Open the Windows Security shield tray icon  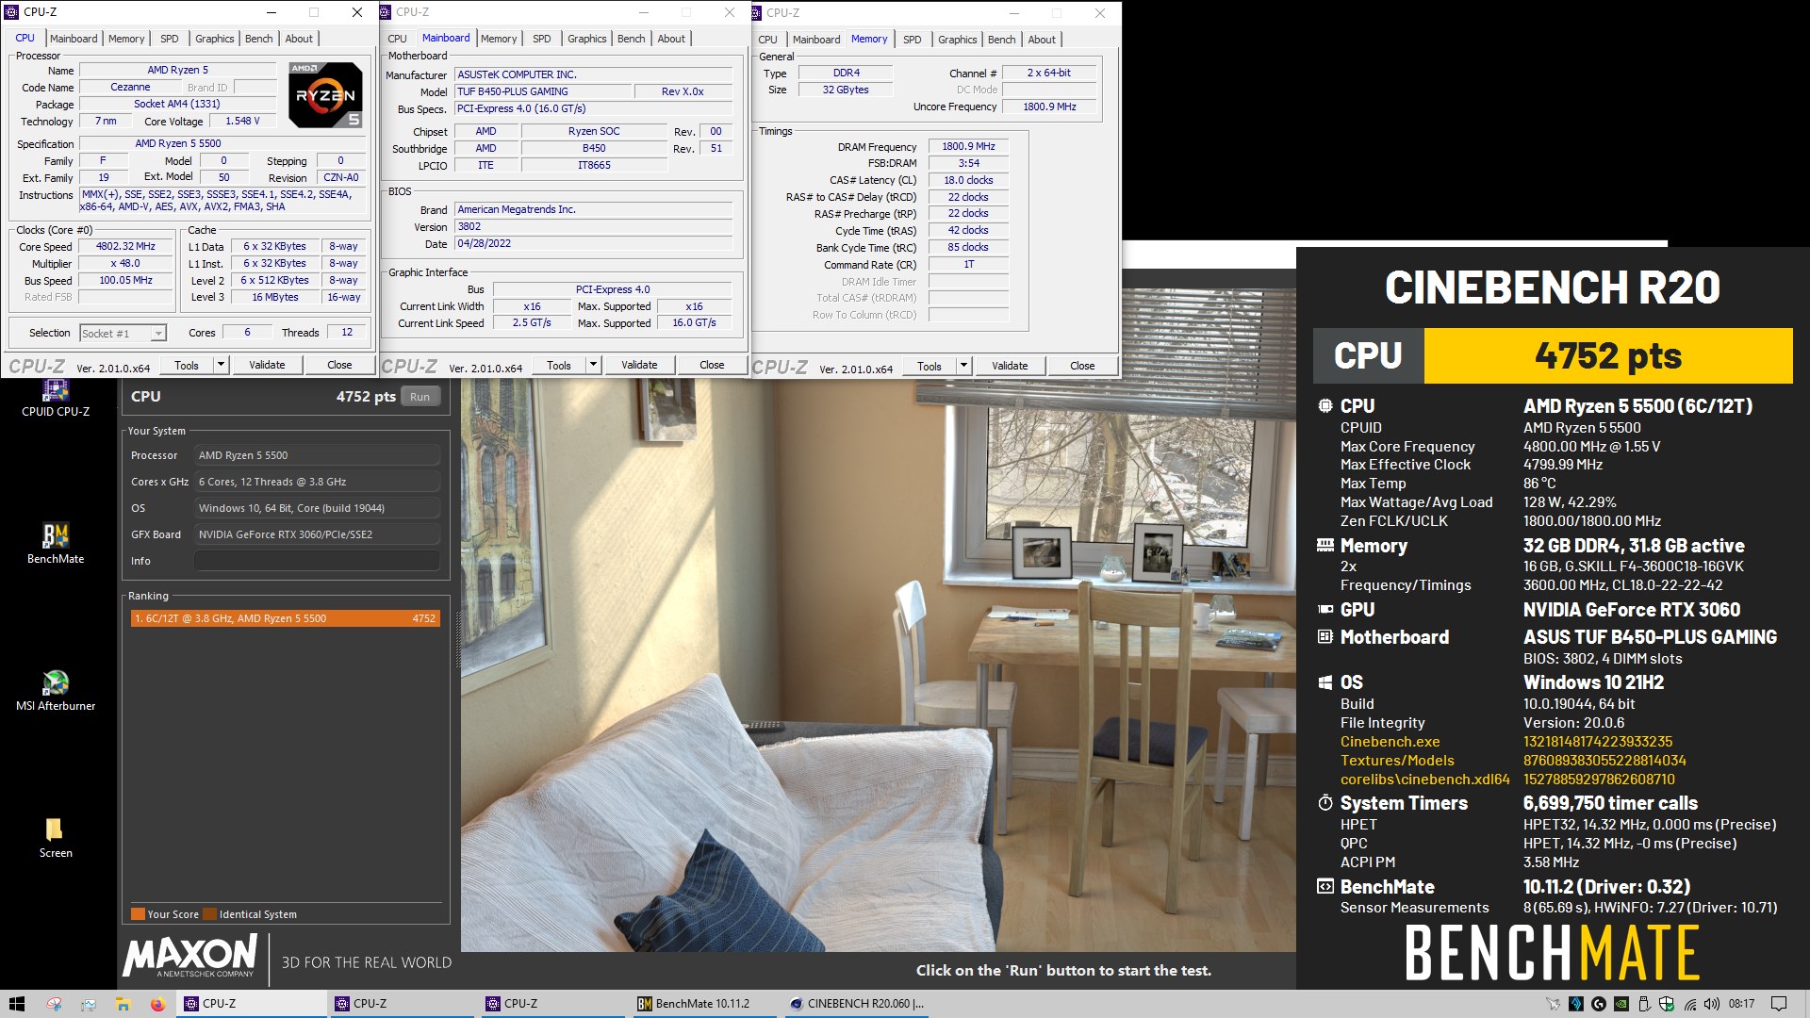click(1667, 1004)
